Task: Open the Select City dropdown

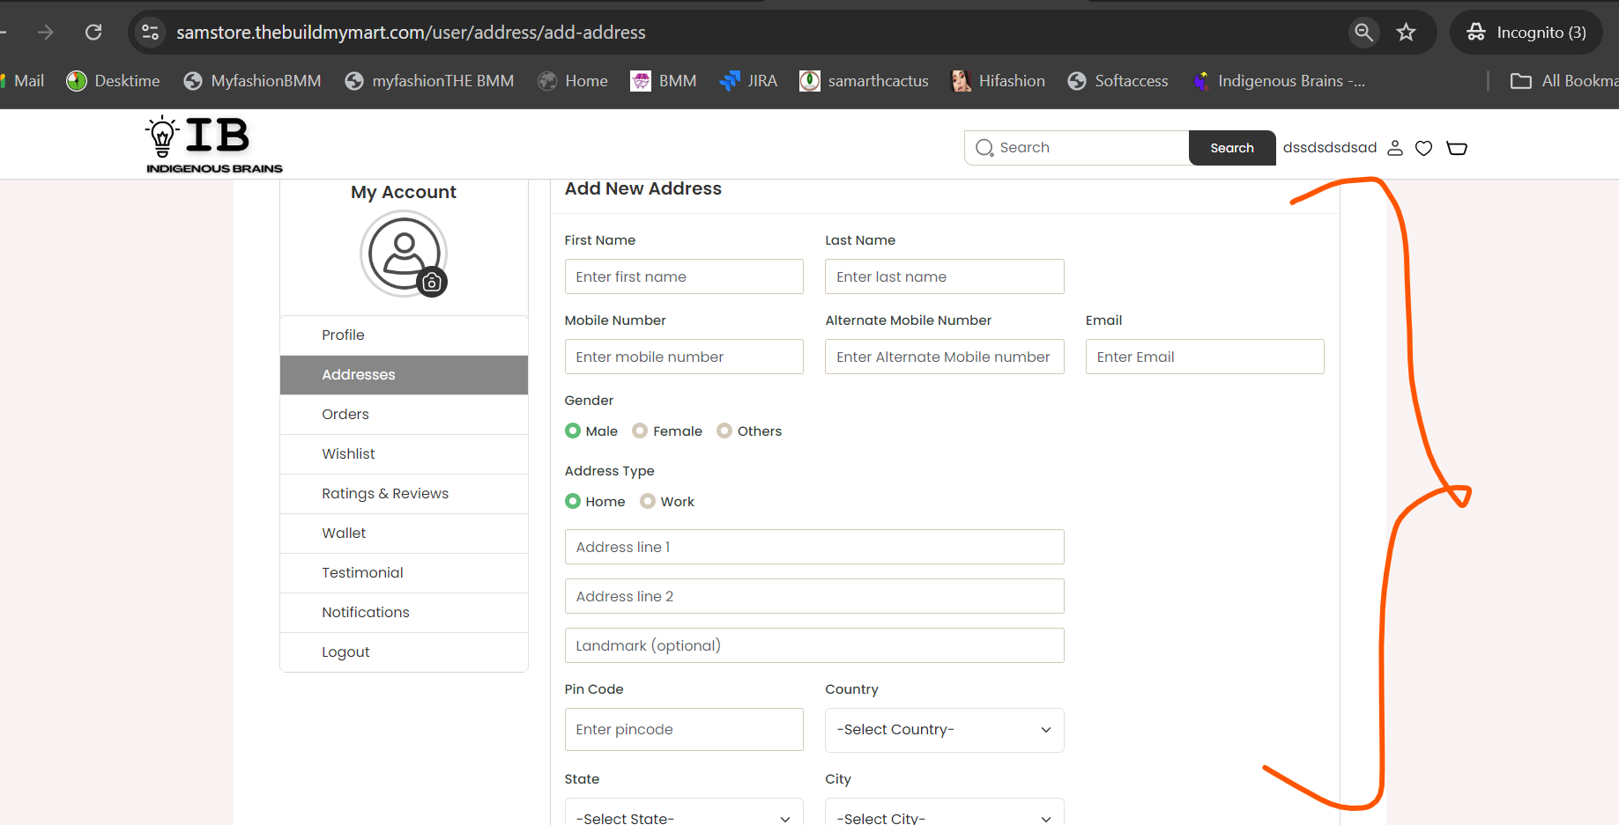Action: (x=945, y=814)
